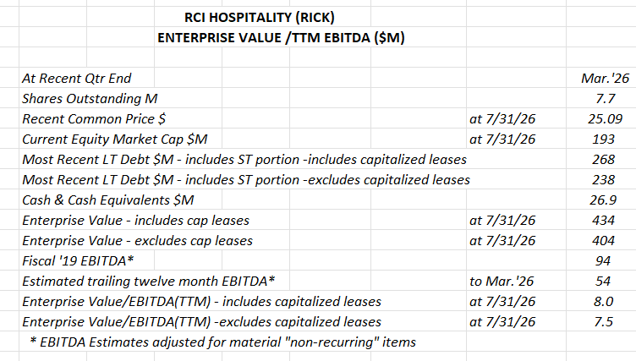The image size is (636, 361).
Task: Click the Shares Outstanding value 7.7
Action: point(606,98)
